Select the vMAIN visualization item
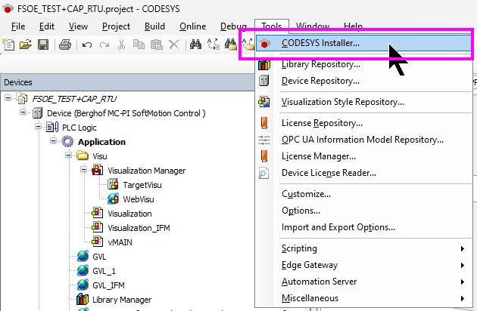The width and height of the screenshot is (477, 311). [120, 242]
